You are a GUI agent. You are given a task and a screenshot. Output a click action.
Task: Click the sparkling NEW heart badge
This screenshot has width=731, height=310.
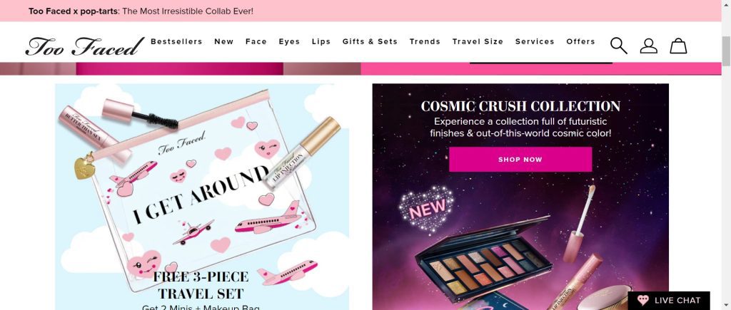[427, 208]
